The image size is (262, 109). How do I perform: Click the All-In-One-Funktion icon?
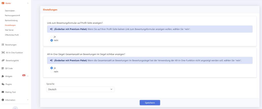point(3,53)
